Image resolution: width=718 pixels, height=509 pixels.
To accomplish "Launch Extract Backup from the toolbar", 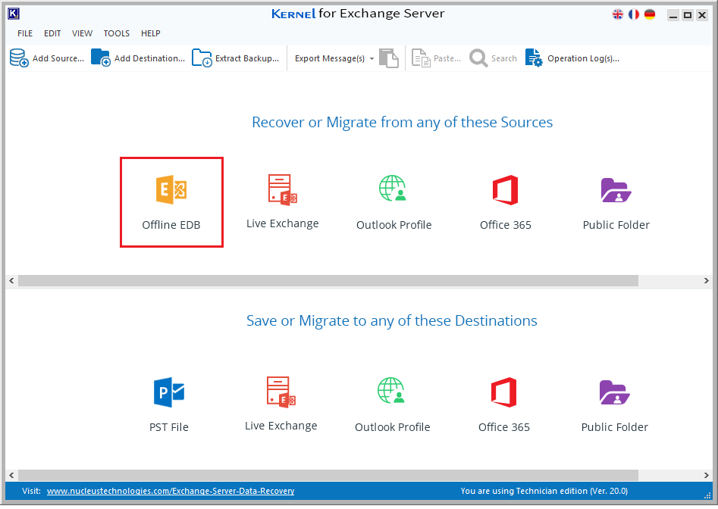I will pos(235,58).
